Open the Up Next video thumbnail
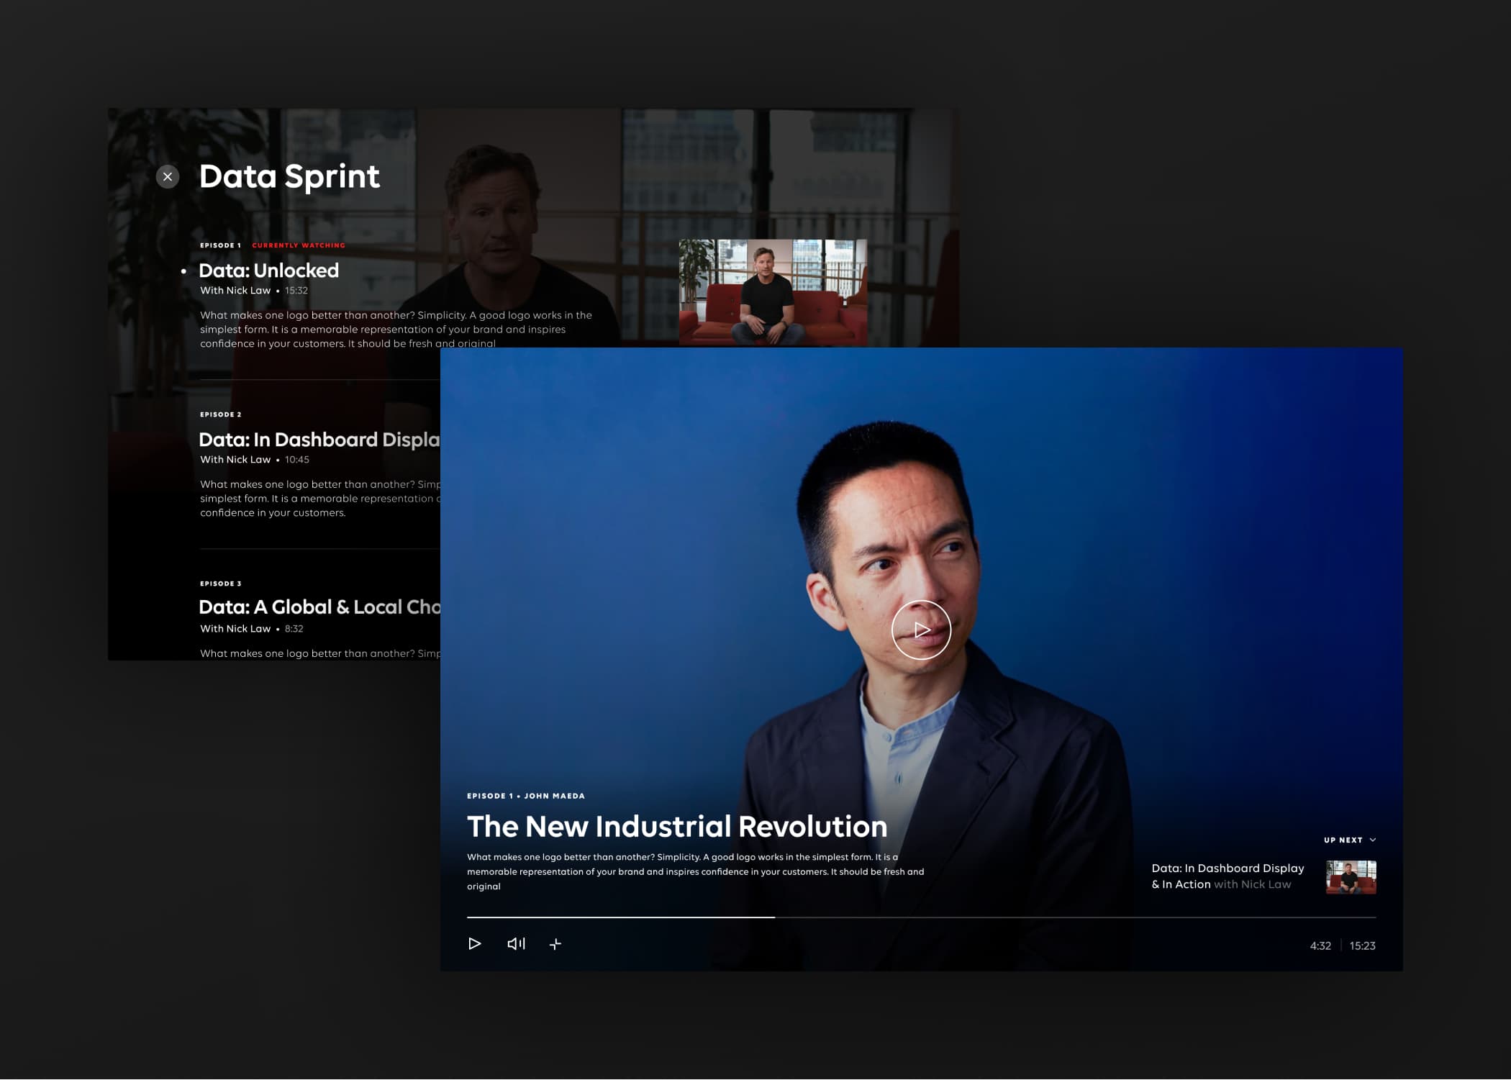Image resolution: width=1511 pixels, height=1080 pixels. tap(1351, 878)
